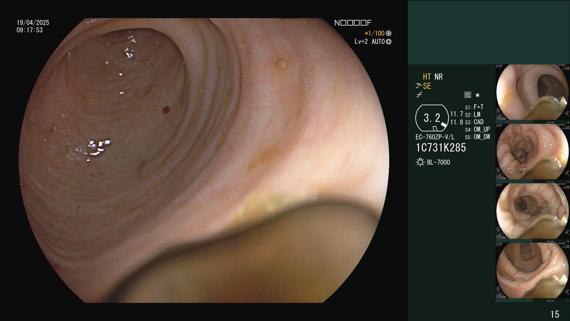Click the near-far focus scale N to F
The image size is (570, 321).
click(353, 23)
